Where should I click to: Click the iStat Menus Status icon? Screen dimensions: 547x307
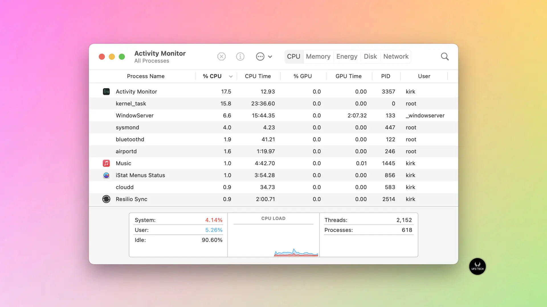click(106, 175)
